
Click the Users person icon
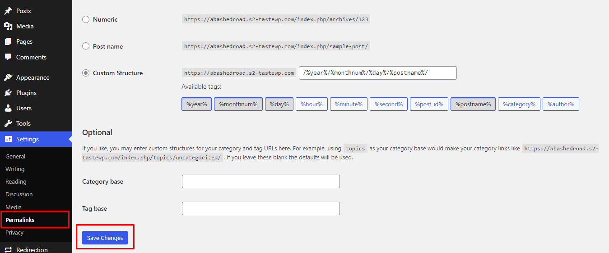pos(8,108)
